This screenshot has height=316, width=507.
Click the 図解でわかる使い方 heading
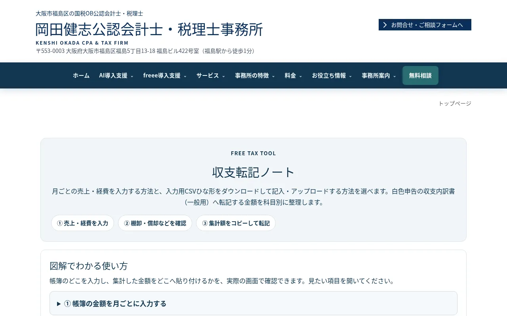tap(89, 266)
